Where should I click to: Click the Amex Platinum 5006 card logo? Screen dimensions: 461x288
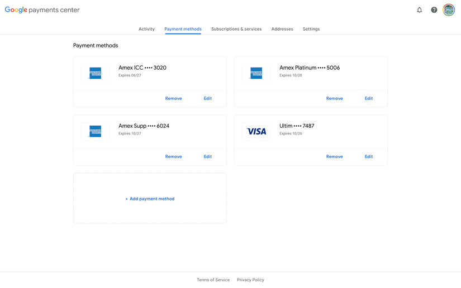click(256, 73)
